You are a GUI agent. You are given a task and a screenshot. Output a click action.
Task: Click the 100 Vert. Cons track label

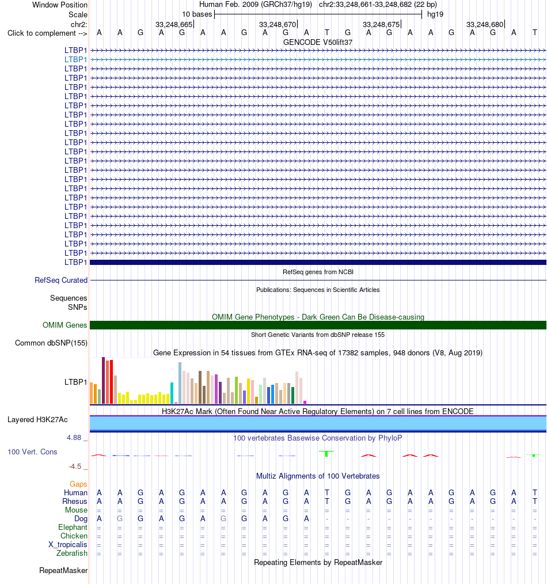pos(32,452)
